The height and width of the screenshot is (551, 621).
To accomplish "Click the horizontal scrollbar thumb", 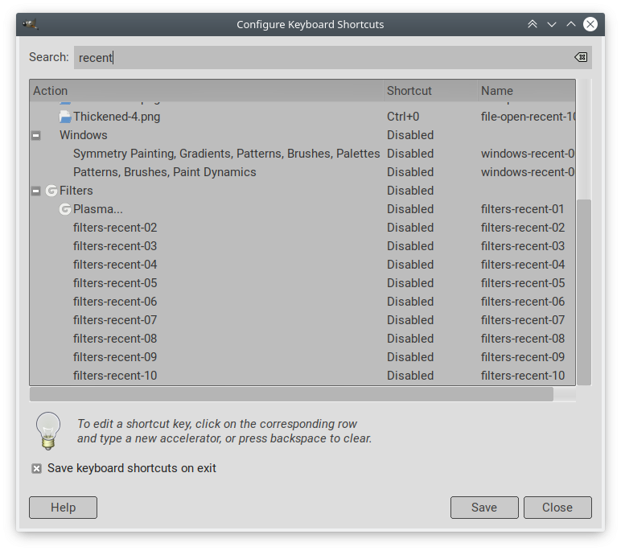I will (x=291, y=394).
